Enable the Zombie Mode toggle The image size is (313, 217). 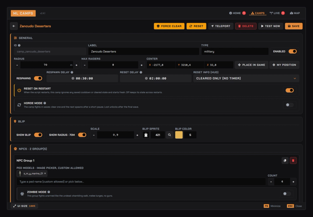[287, 194]
